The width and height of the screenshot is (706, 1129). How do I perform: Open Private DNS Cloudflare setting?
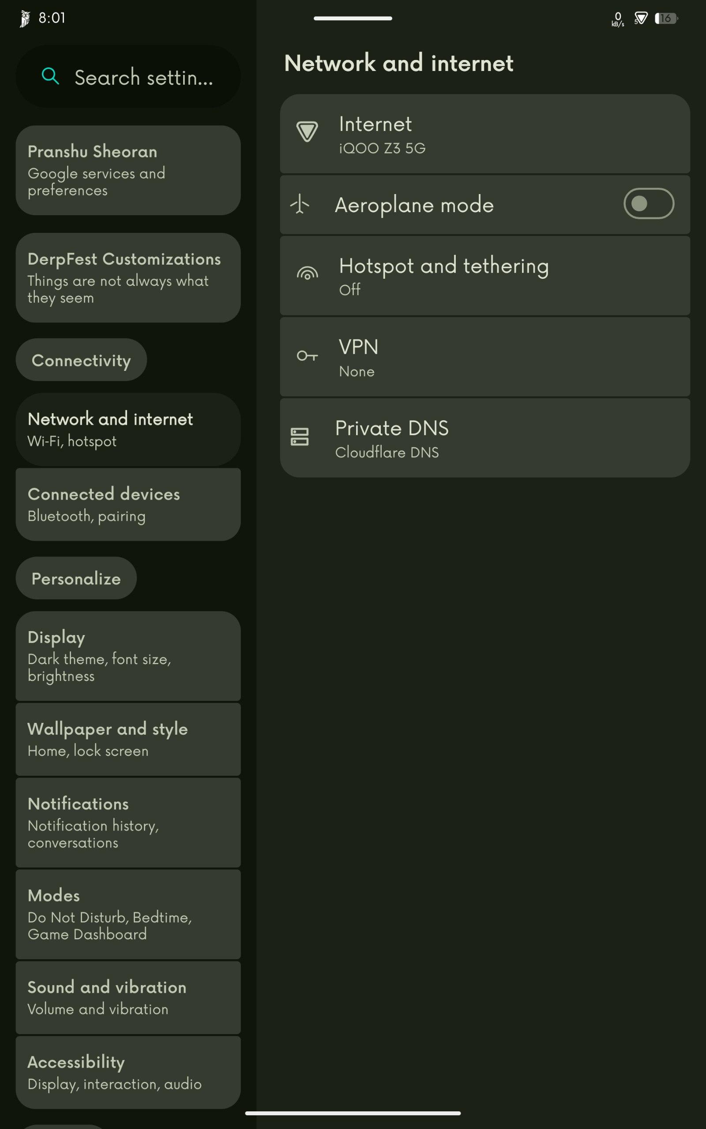coord(484,437)
